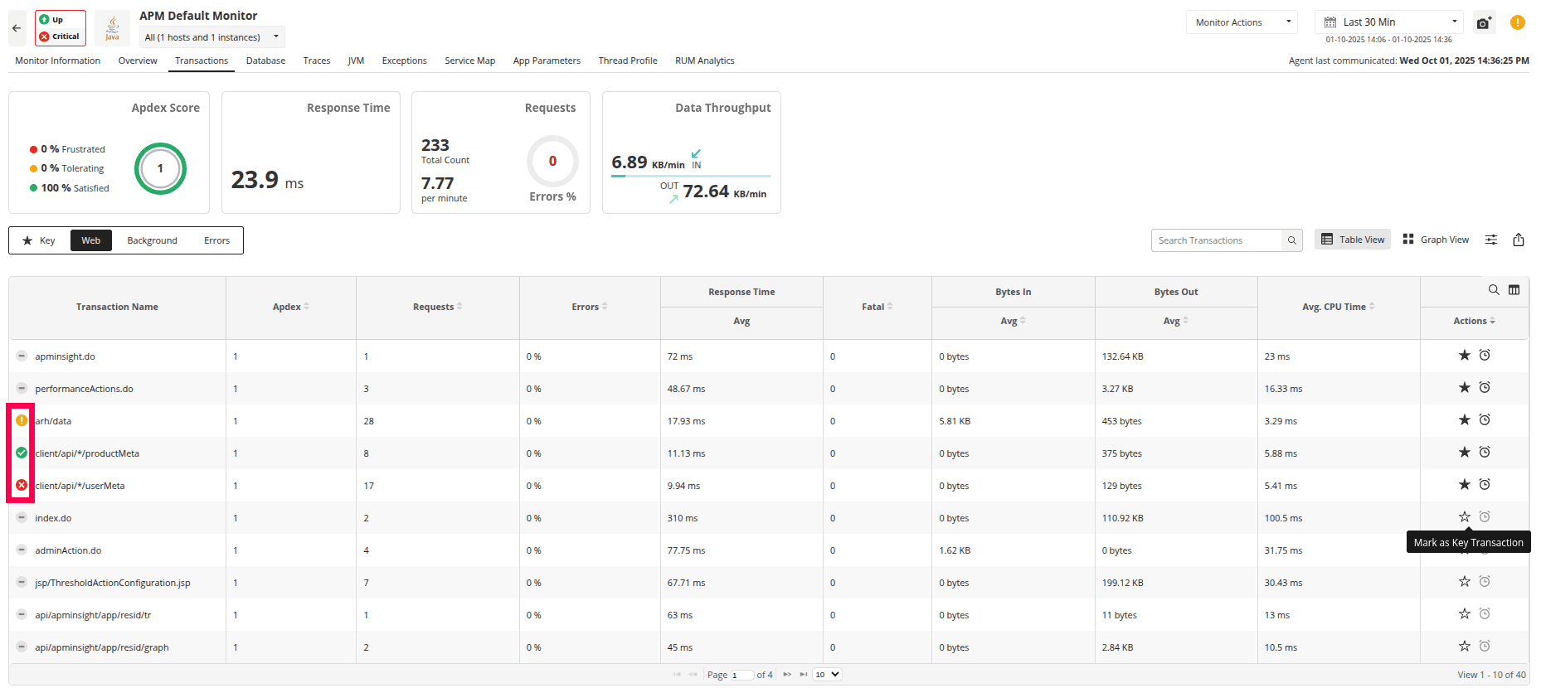Click alarm icon for performanceActions.do row
The width and height of the screenshot is (1541, 688).
coord(1485,388)
